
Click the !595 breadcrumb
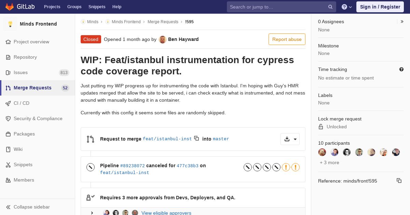[189, 21]
